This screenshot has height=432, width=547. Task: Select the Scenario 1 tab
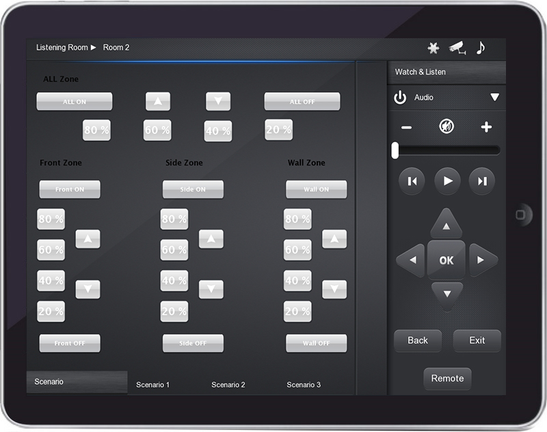153,385
